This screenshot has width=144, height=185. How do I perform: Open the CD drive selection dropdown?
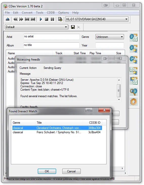(x=97, y=19)
